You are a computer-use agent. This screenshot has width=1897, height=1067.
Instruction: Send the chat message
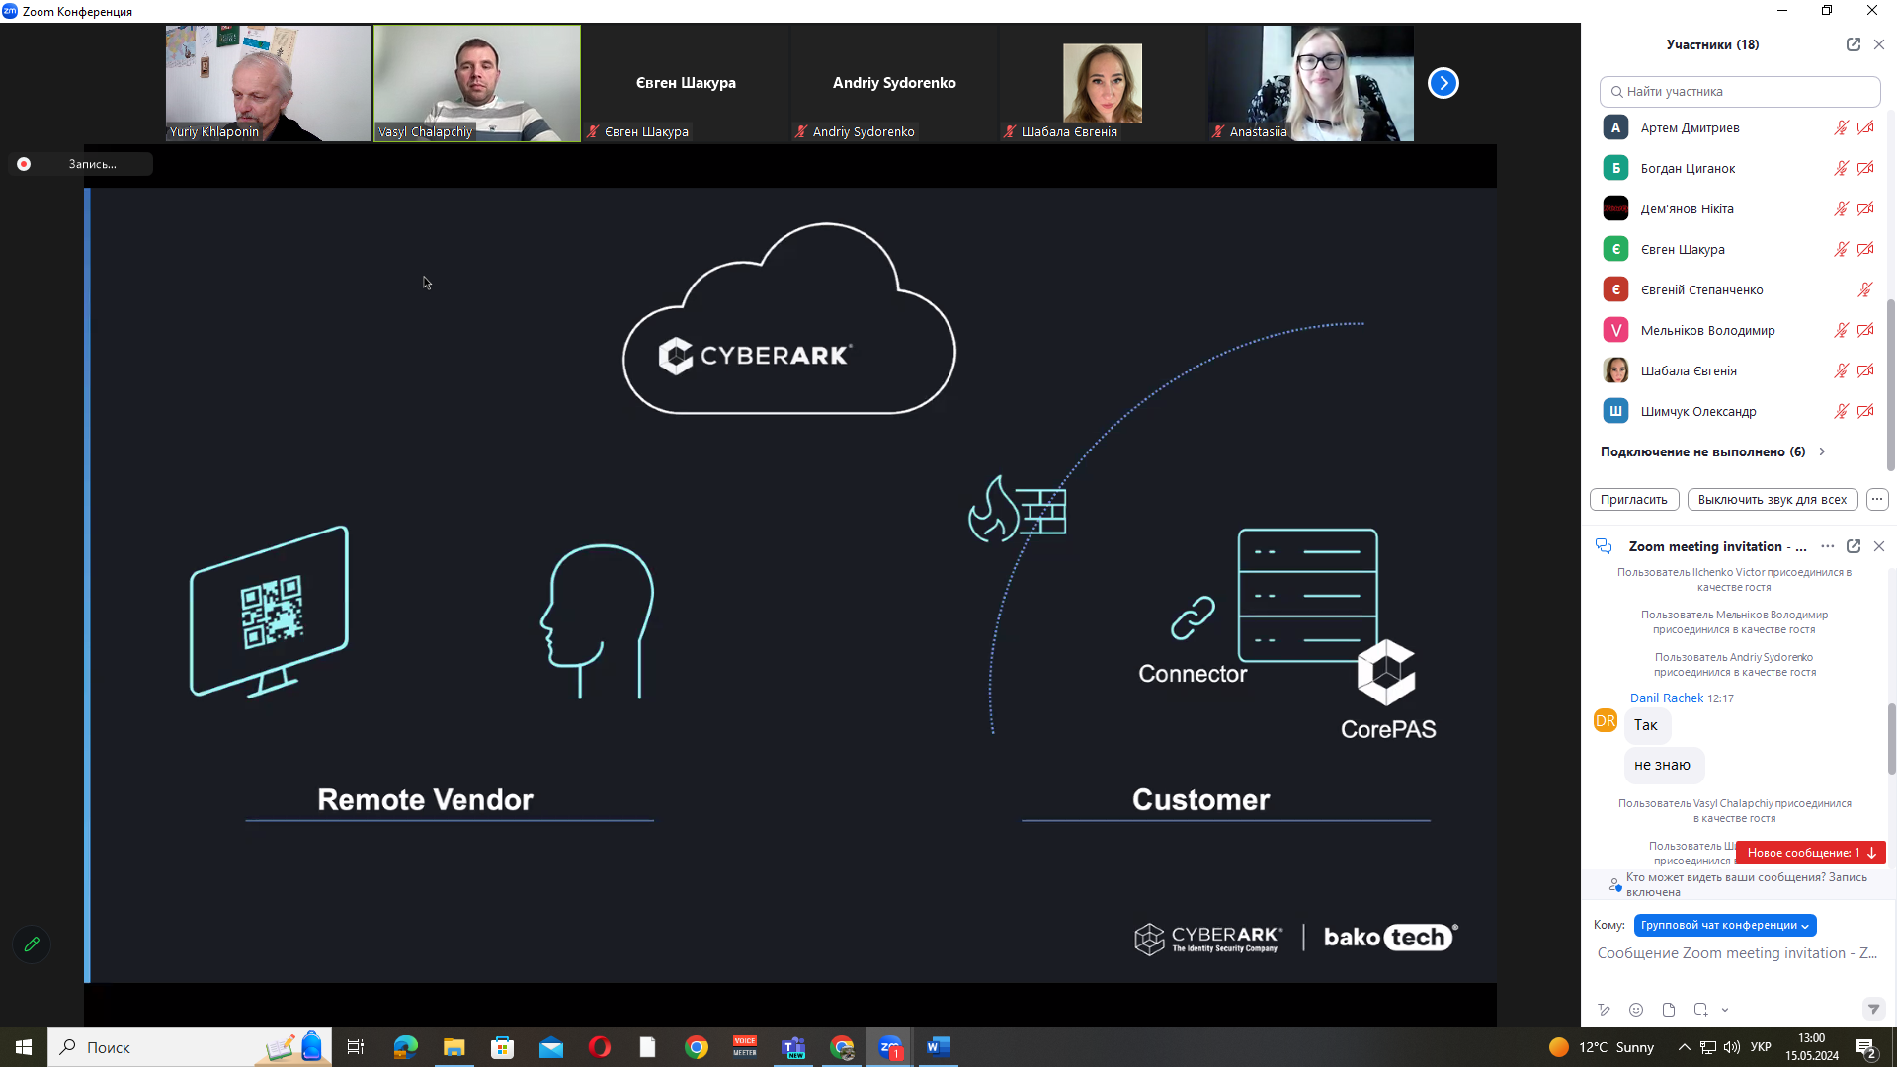(1873, 1009)
